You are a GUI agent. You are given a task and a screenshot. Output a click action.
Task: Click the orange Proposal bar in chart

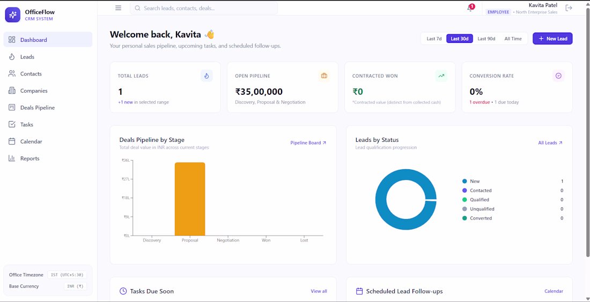pos(190,199)
